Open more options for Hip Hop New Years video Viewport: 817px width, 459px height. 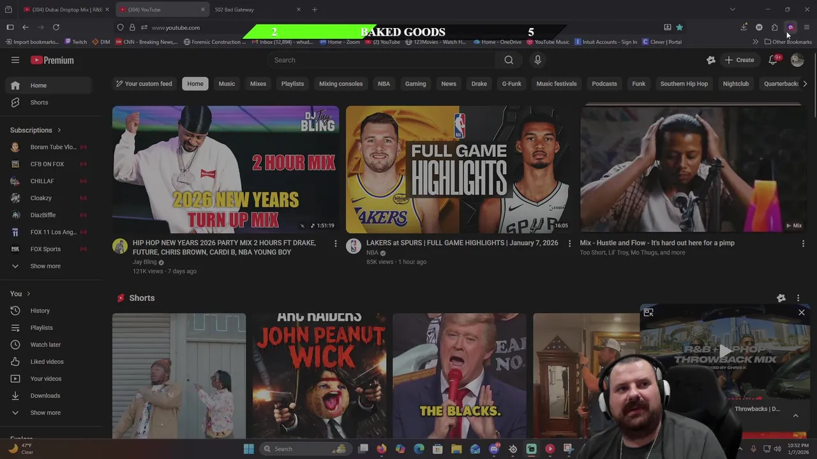335,244
